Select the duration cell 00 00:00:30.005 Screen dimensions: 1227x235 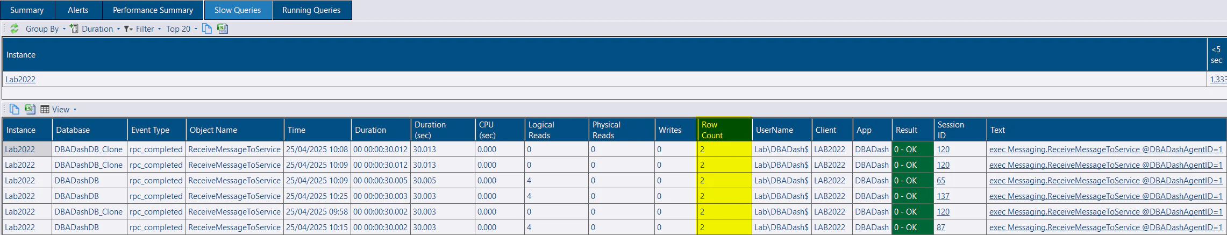(x=381, y=181)
